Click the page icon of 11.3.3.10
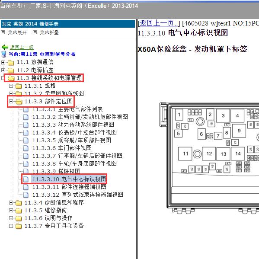This screenshot has height=259, width=259. [x=26, y=179]
